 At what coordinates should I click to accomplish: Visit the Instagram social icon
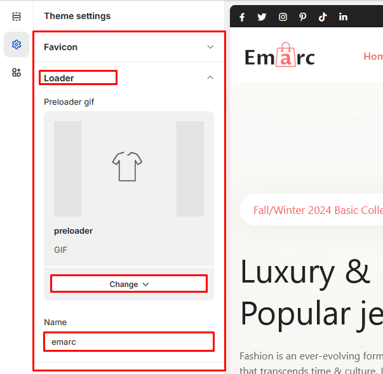(x=283, y=17)
